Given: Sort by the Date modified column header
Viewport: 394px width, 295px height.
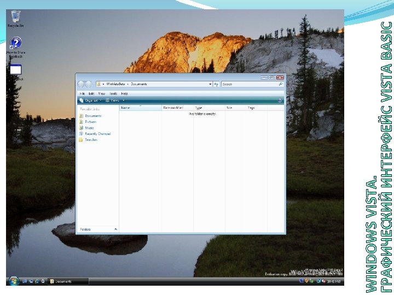Looking at the screenshot, I should point(177,108).
